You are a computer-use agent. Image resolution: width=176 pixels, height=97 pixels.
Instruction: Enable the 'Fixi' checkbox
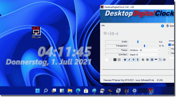click(169, 49)
